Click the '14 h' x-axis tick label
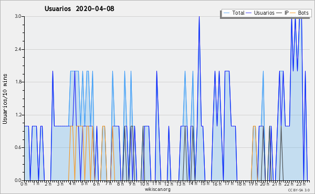Image resolution: width=315 pixels, height=194 pixels. 193,184
